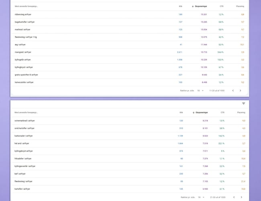
Task: Sort upper table by Klik column
Action: (x=180, y=6)
